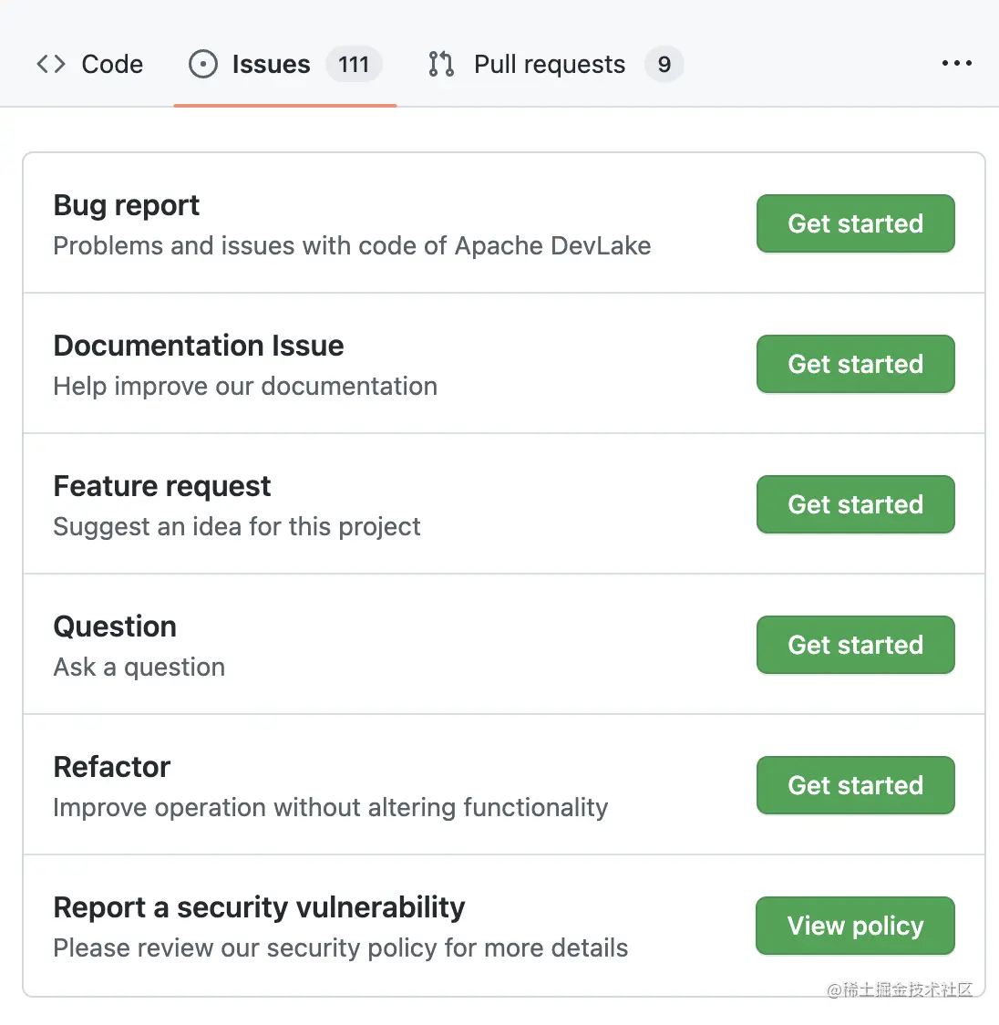Image resolution: width=999 pixels, height=1025 pixels.
Task: Click the circle-dot Issues icon
Action: 202,64
